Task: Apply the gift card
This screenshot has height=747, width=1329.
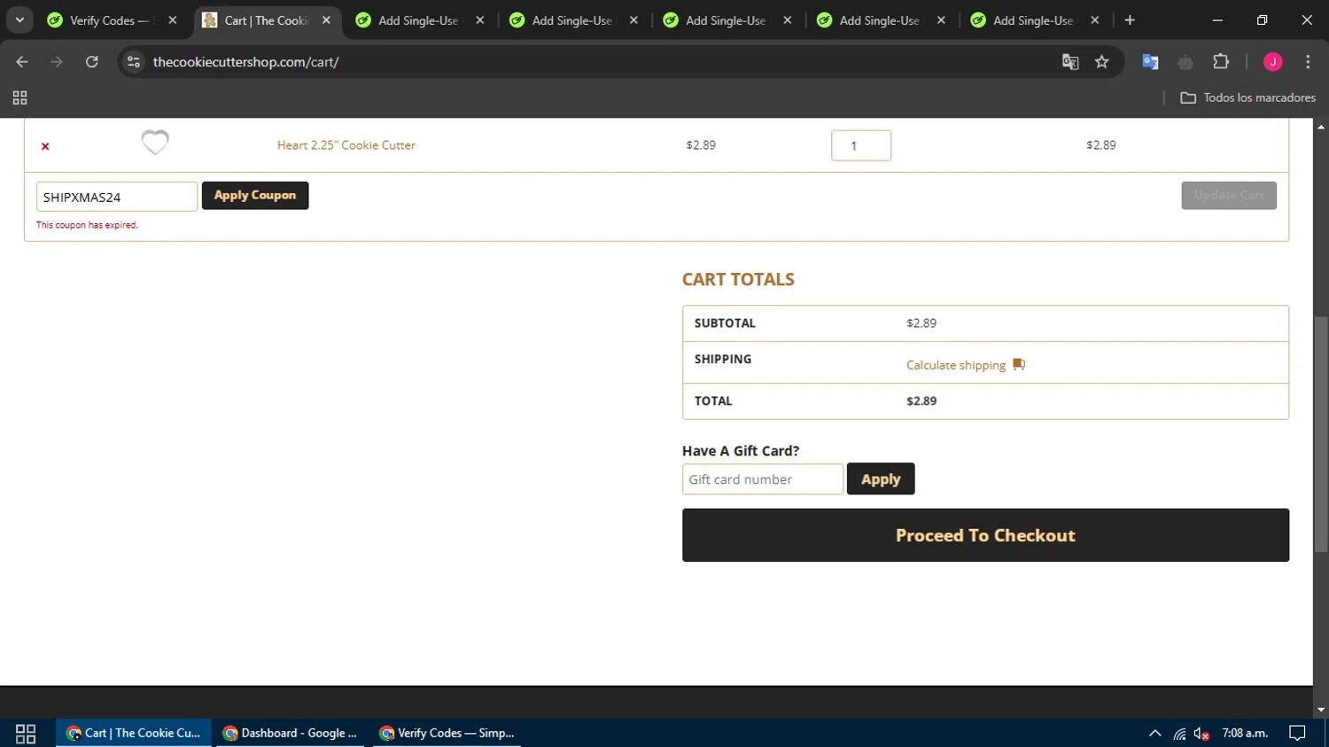Action: 881,479
